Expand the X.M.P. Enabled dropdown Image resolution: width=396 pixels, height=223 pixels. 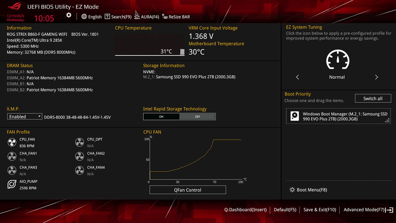pos(25,117)
